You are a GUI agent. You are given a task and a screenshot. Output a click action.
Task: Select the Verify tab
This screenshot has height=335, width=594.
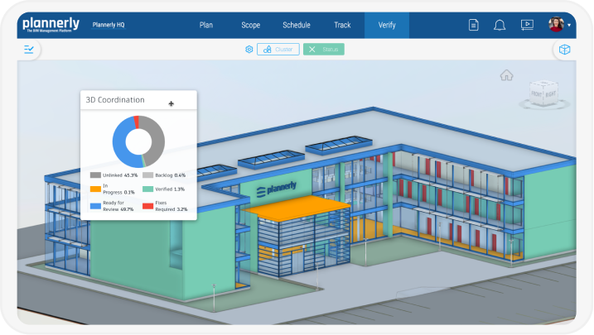click(x=387, y=25)
